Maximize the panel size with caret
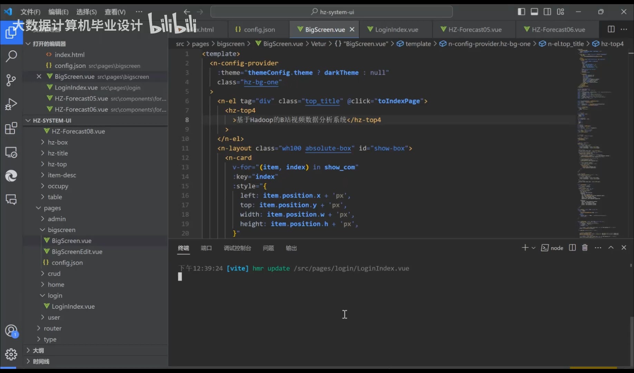634x373 pixels. coord(611,248)
